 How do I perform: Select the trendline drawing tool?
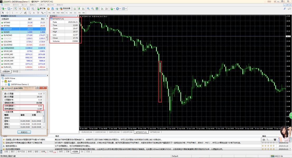(x=21, y=13)
